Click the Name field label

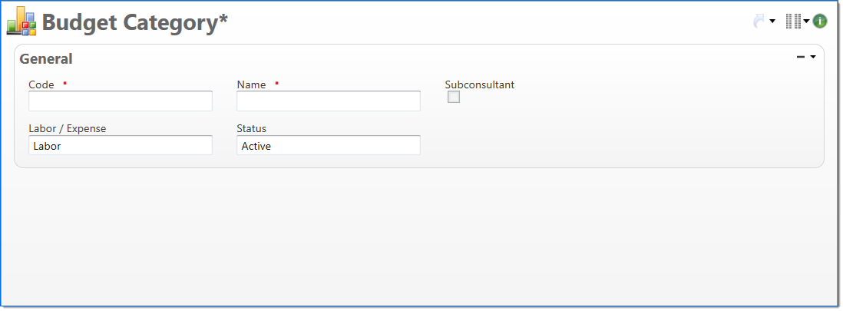pyautogui.click(x=251, y=84)
